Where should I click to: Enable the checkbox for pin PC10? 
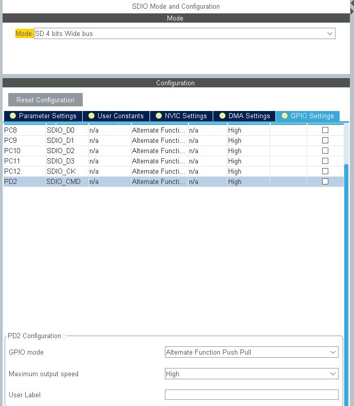click(325, 151)
